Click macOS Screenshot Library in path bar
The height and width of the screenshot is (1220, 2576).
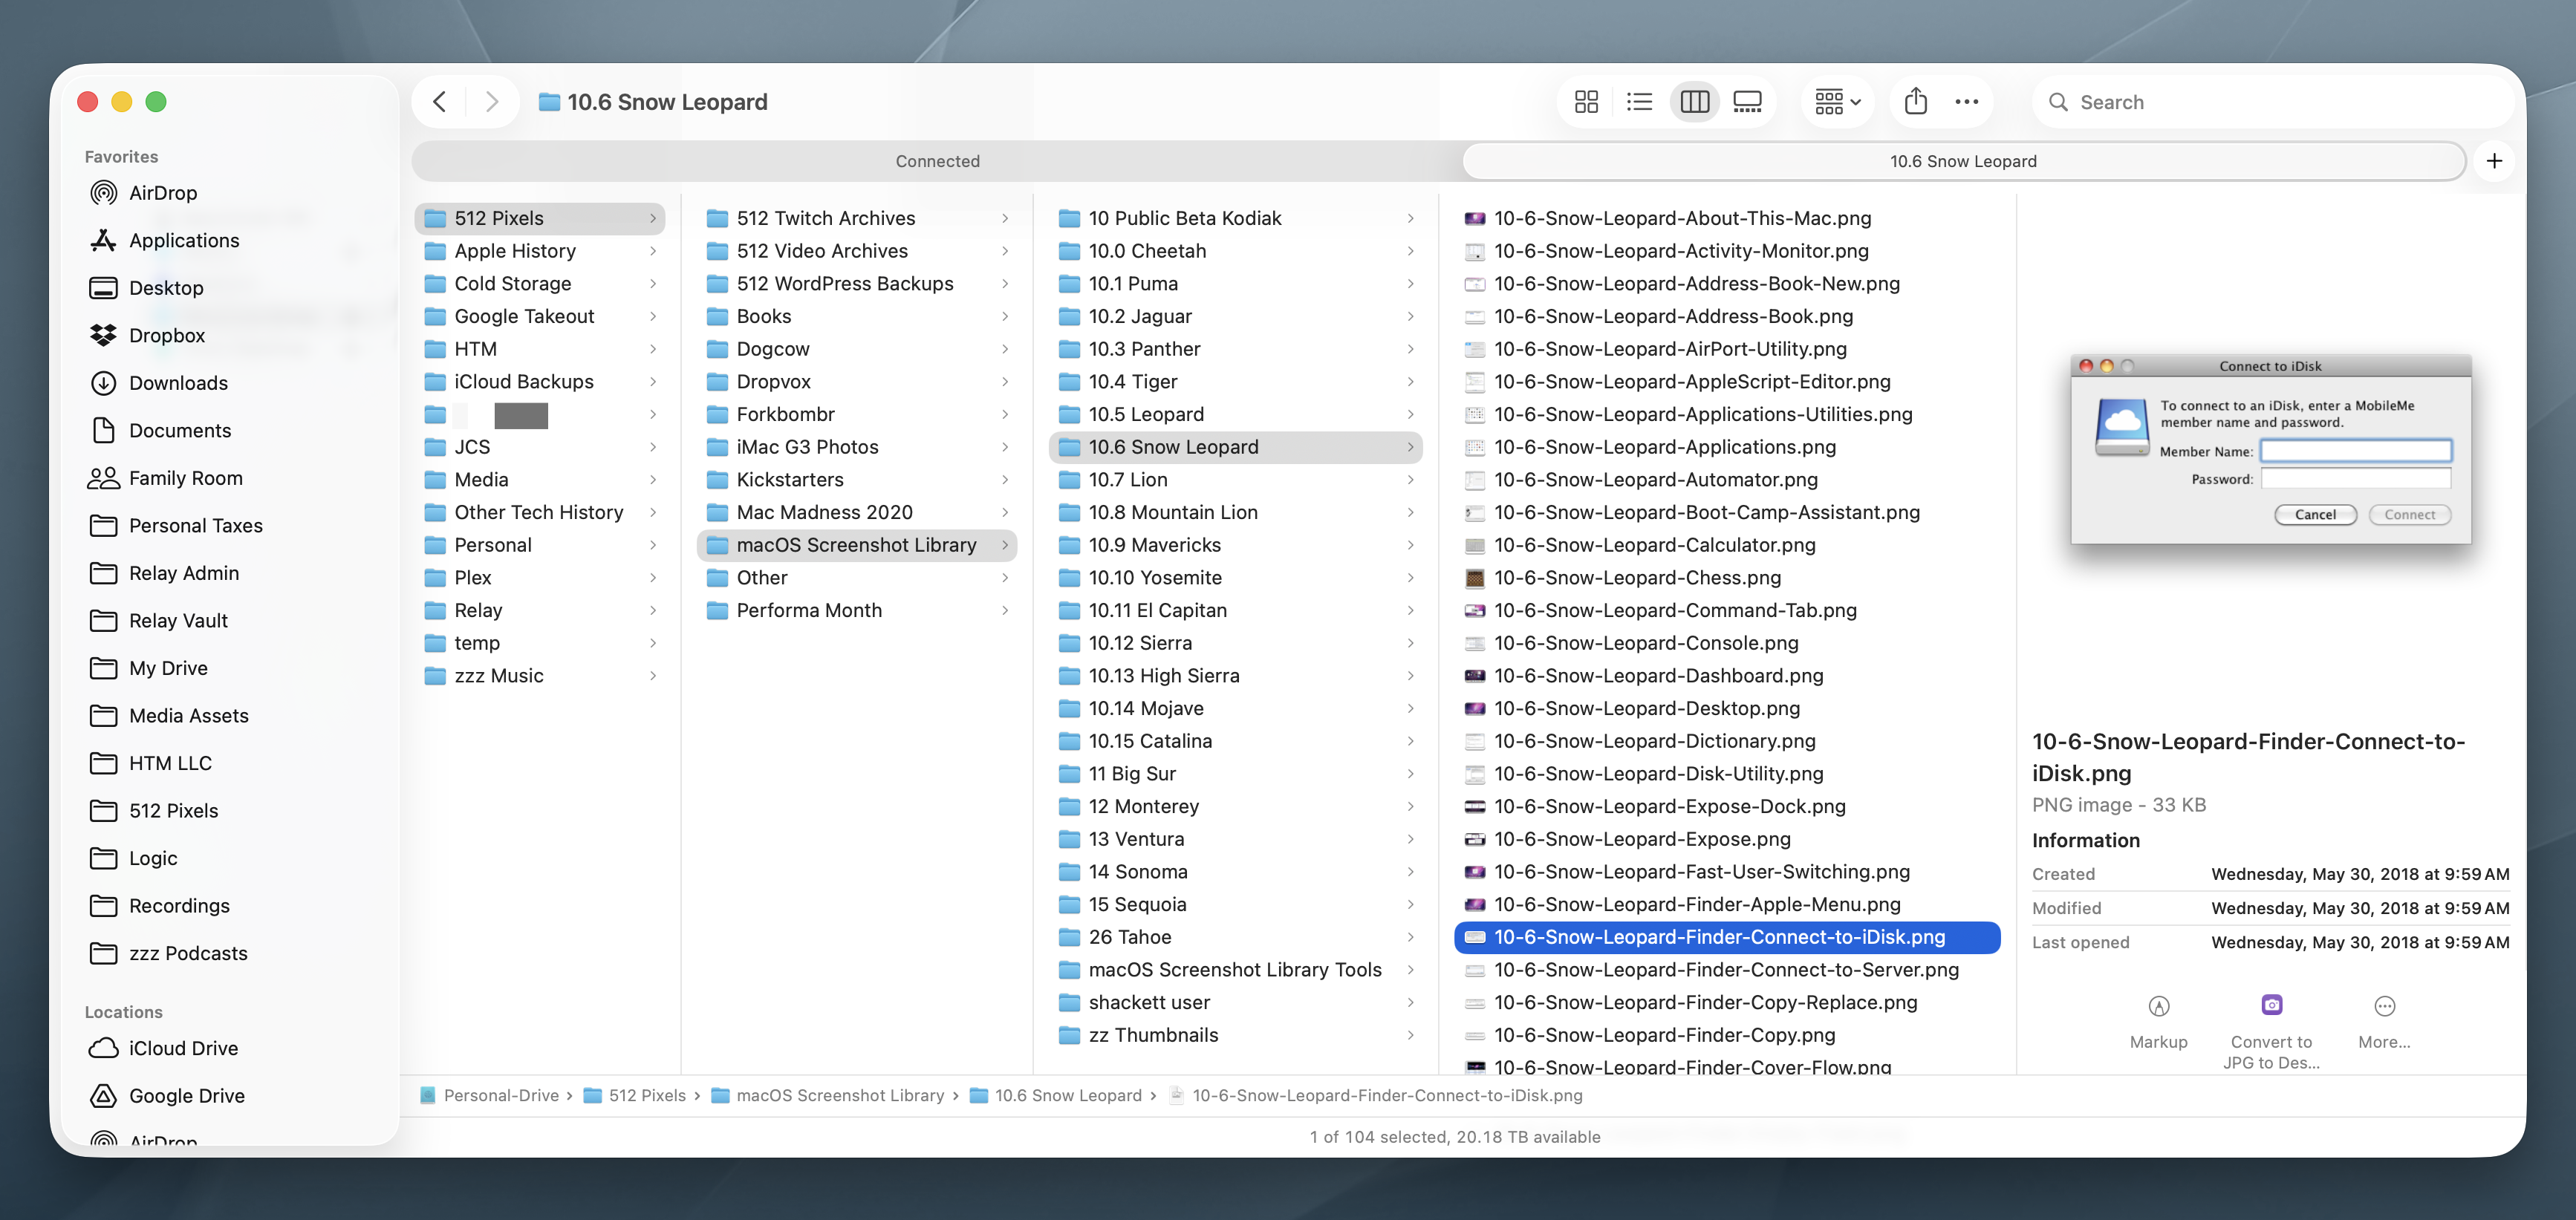(x=839, y=1095)
